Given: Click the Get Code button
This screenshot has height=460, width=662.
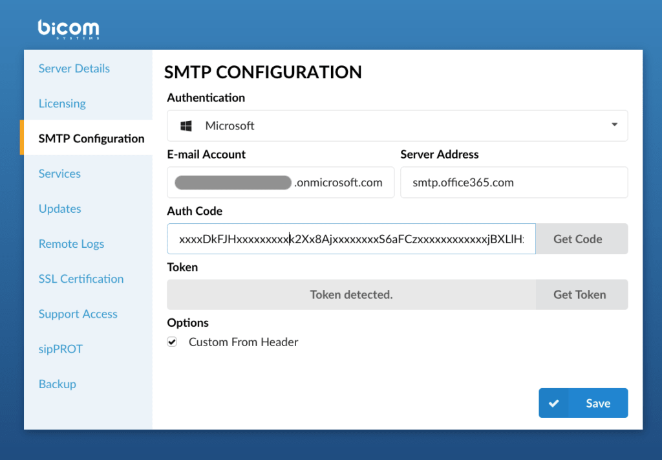Looking at the screenshot, I should click(x=582, y=239).
